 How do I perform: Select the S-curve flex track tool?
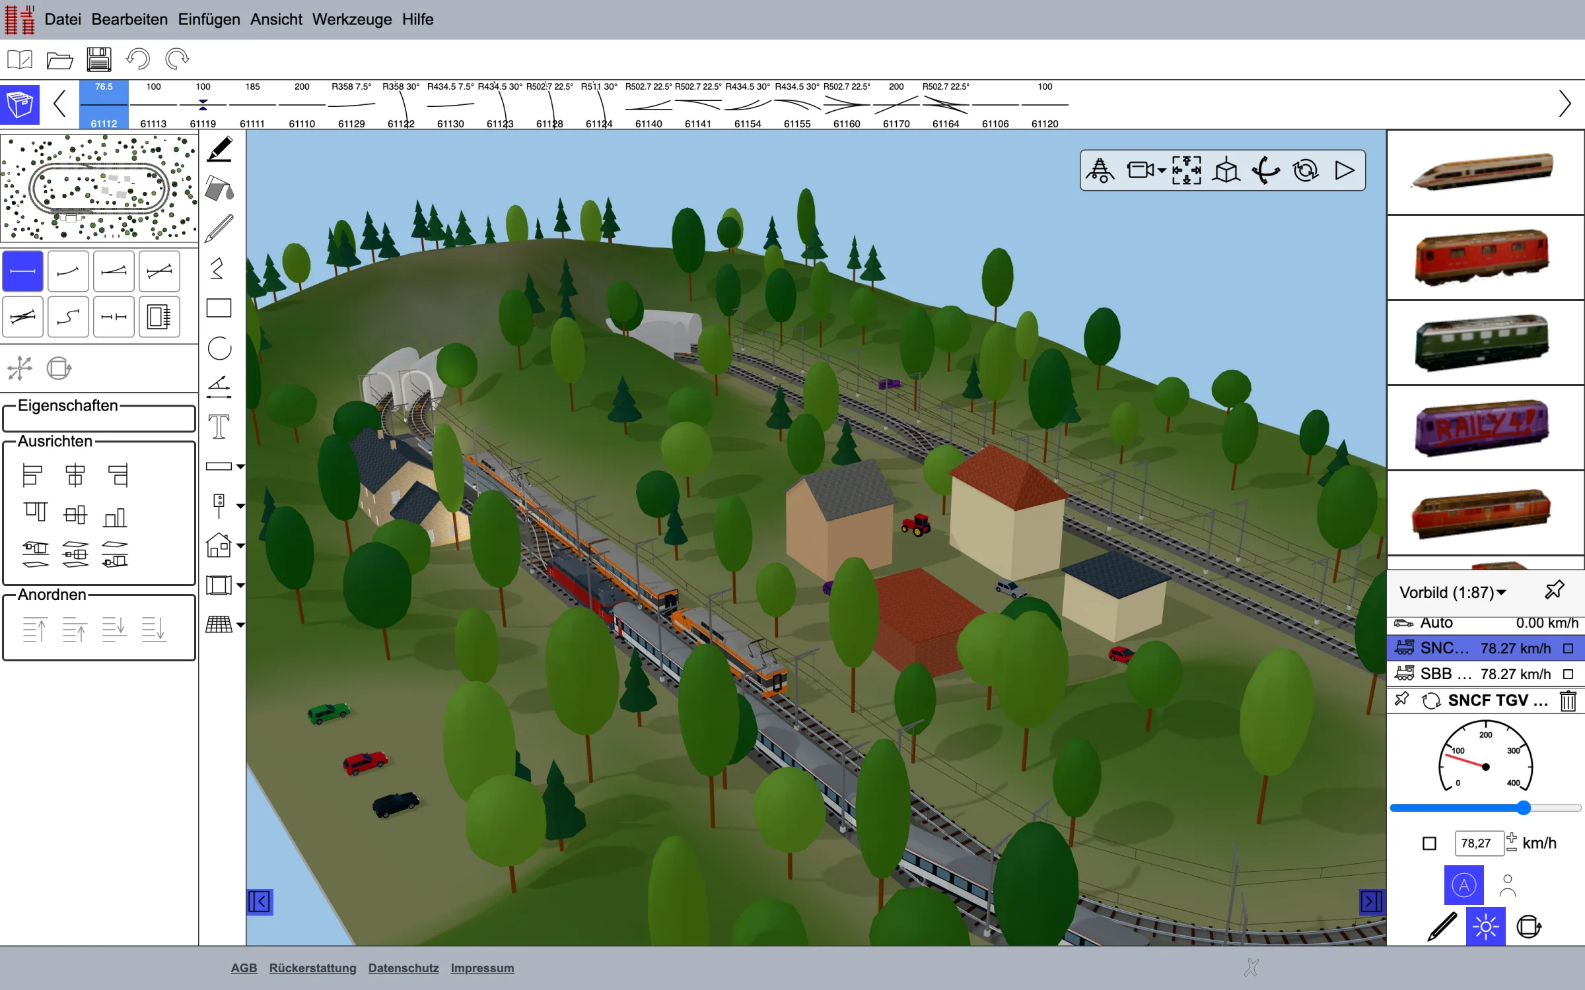[69, 317]
